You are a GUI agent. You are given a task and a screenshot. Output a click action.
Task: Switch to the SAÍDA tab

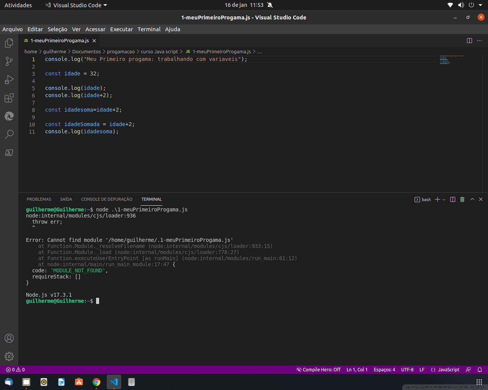click(x=66, y=199)
